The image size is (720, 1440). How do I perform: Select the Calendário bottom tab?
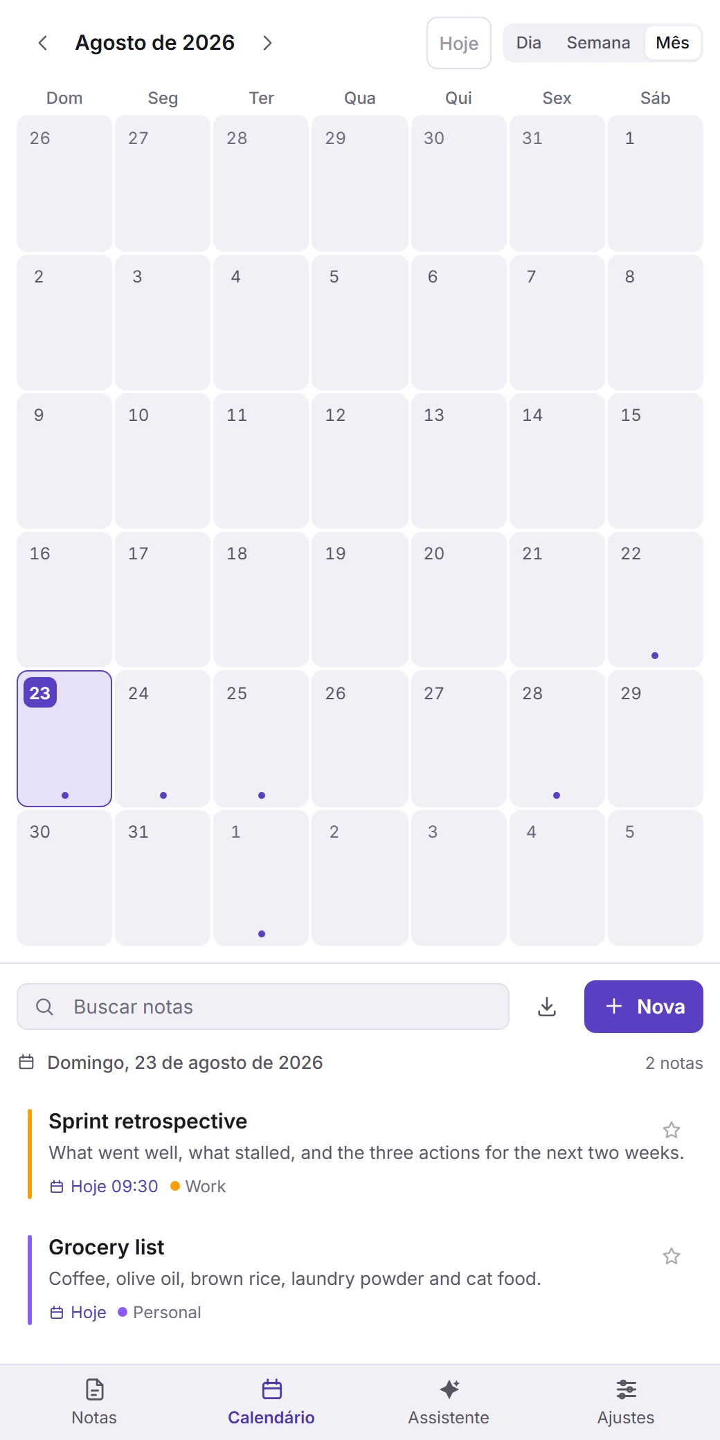(x=271, y=1403)
